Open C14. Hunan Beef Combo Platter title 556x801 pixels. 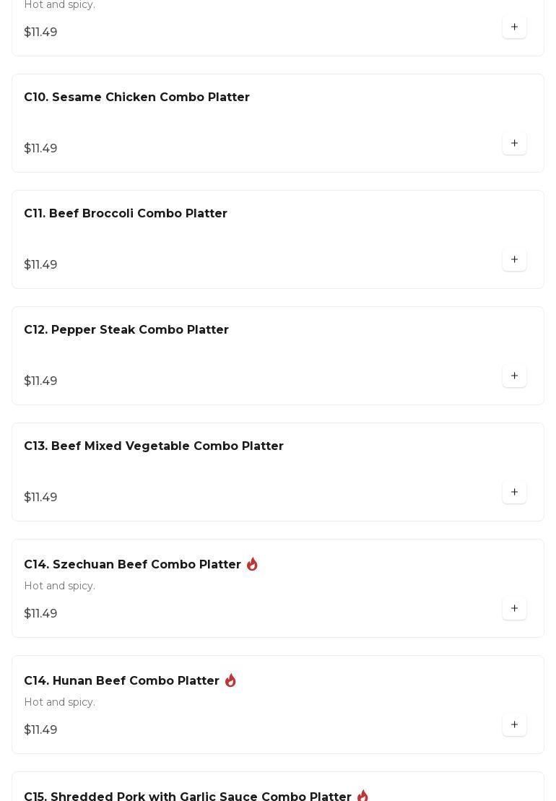point(121,680)
